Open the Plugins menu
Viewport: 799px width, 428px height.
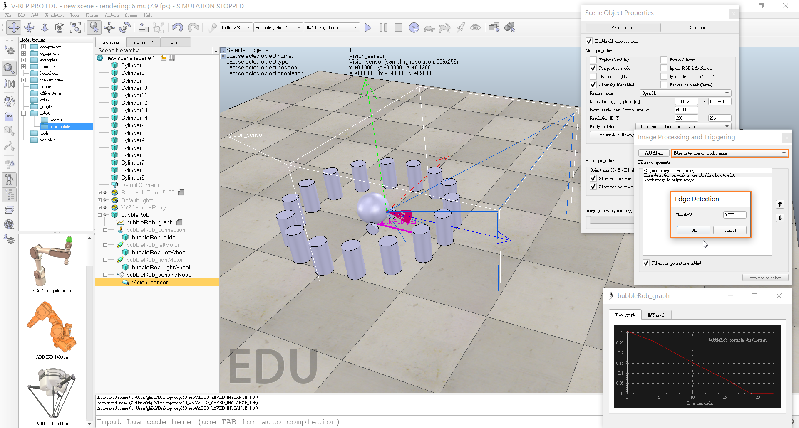(x=92, y=15)
